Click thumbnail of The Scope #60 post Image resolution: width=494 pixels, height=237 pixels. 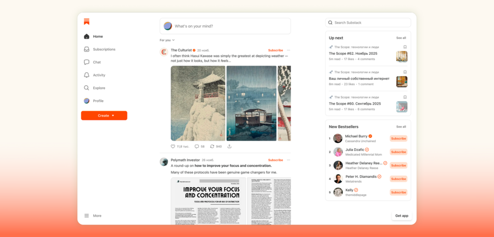click(402, 107)
